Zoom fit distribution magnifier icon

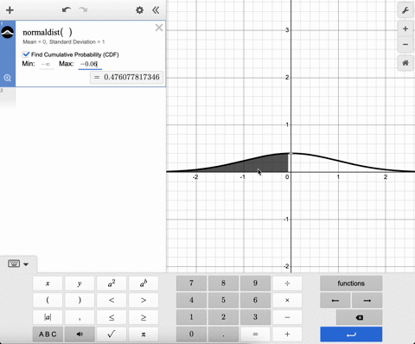(7, 78)
